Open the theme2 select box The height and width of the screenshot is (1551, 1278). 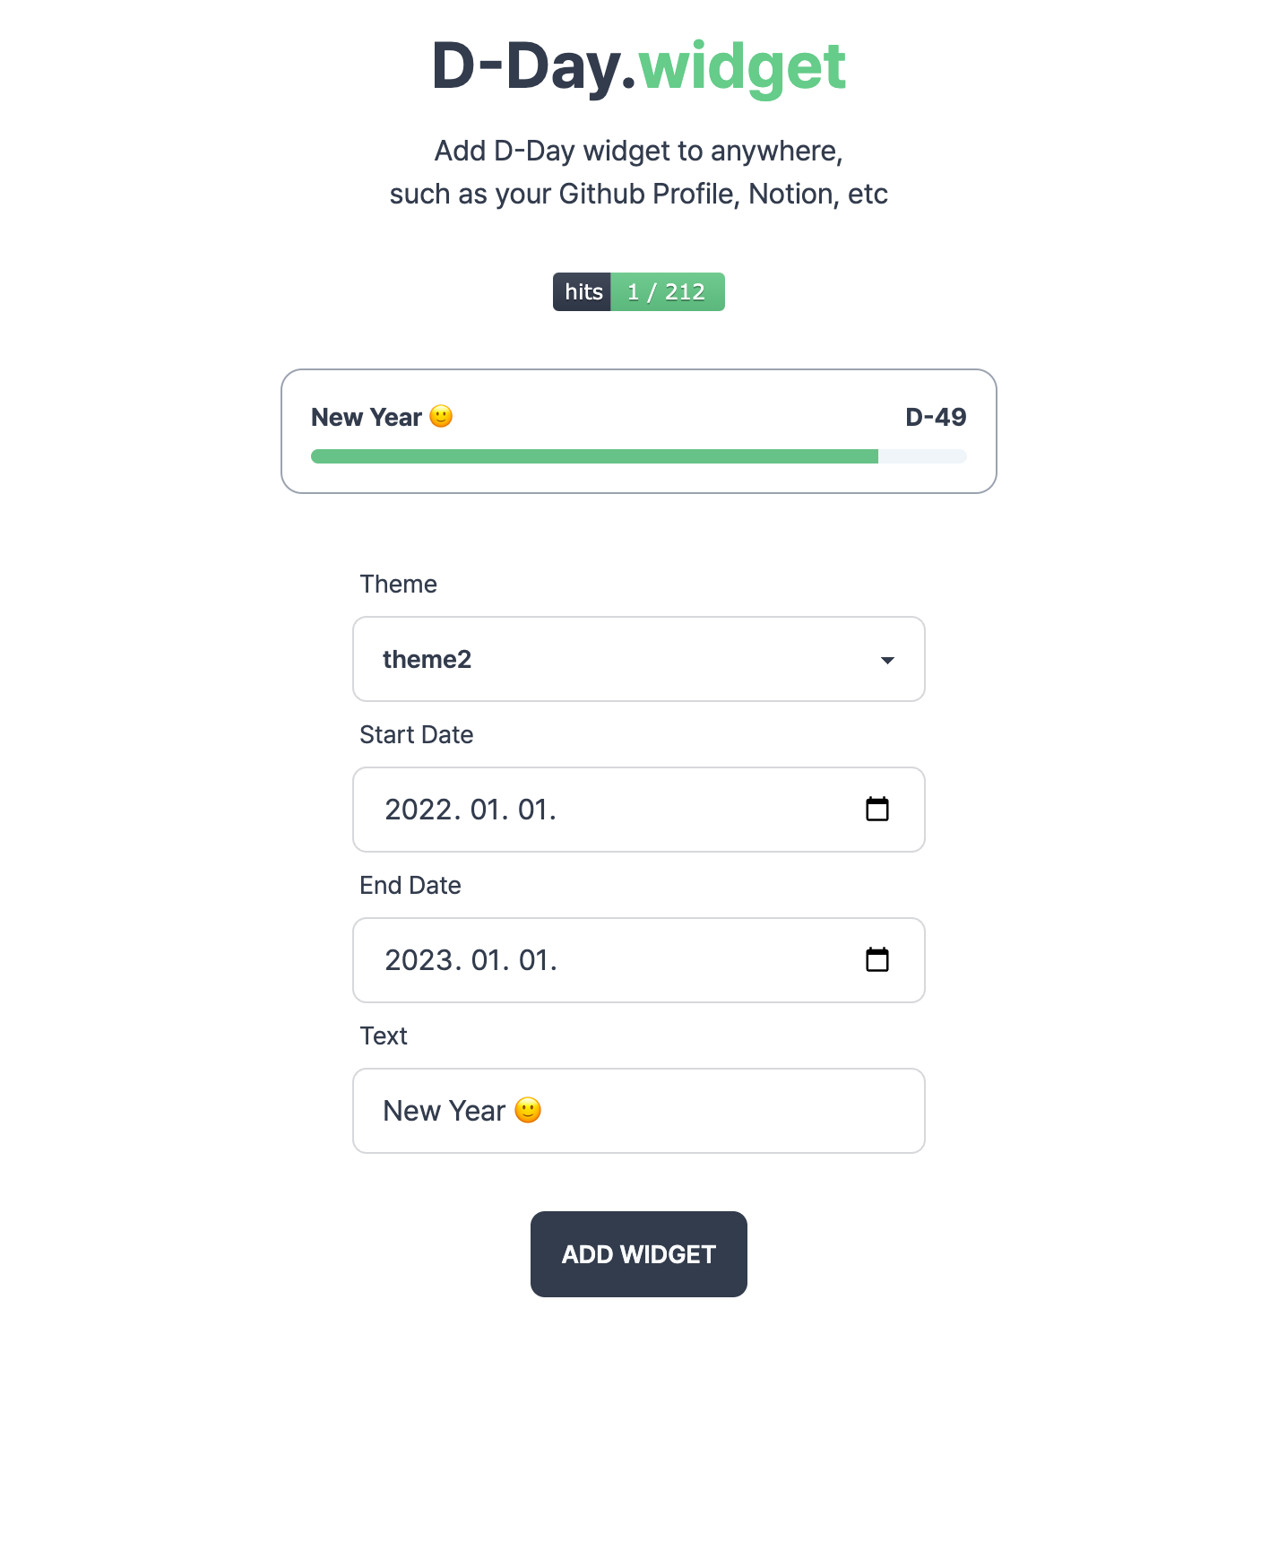pos(639,659)
